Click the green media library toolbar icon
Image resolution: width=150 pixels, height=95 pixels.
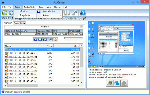click(4, 13)
